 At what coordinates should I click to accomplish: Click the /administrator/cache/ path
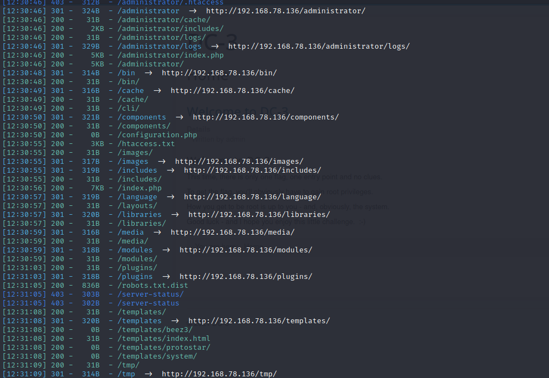point(164,20)
